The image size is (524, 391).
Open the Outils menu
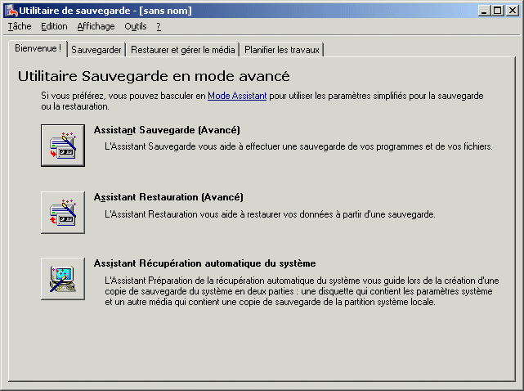tap(136, 26)
